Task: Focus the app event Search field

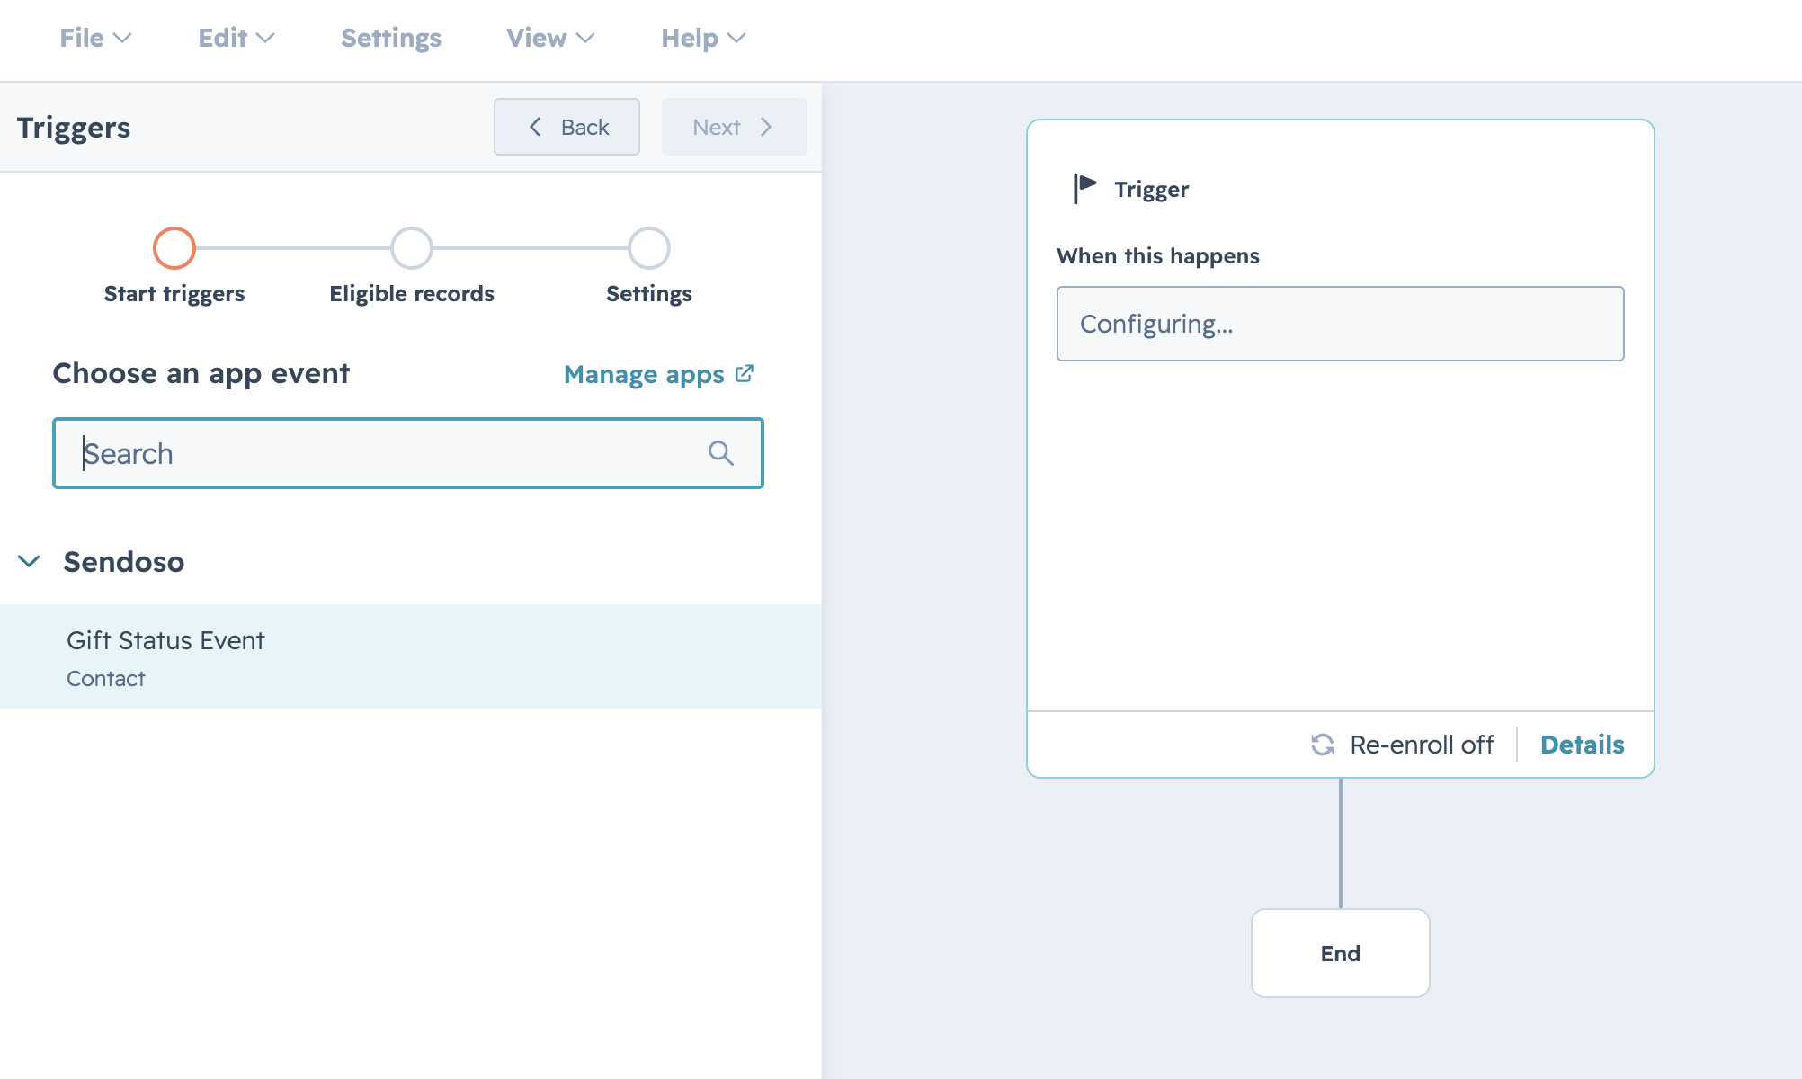Action: coord(408,453)
